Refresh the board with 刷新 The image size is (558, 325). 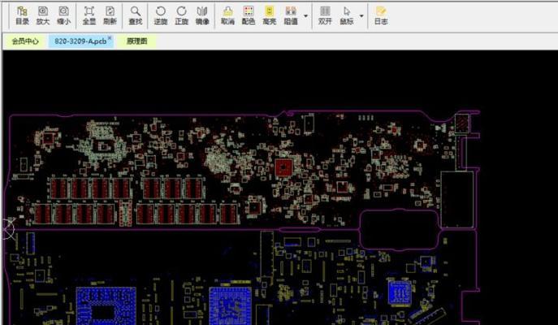(x=110, y=15)
